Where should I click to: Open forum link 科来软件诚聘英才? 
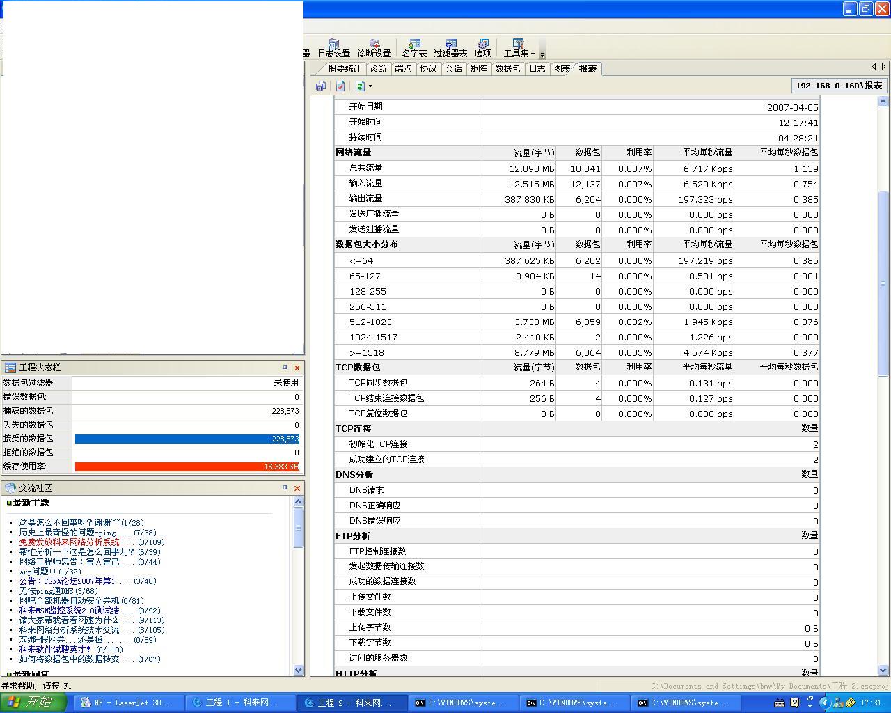(55, 649)
